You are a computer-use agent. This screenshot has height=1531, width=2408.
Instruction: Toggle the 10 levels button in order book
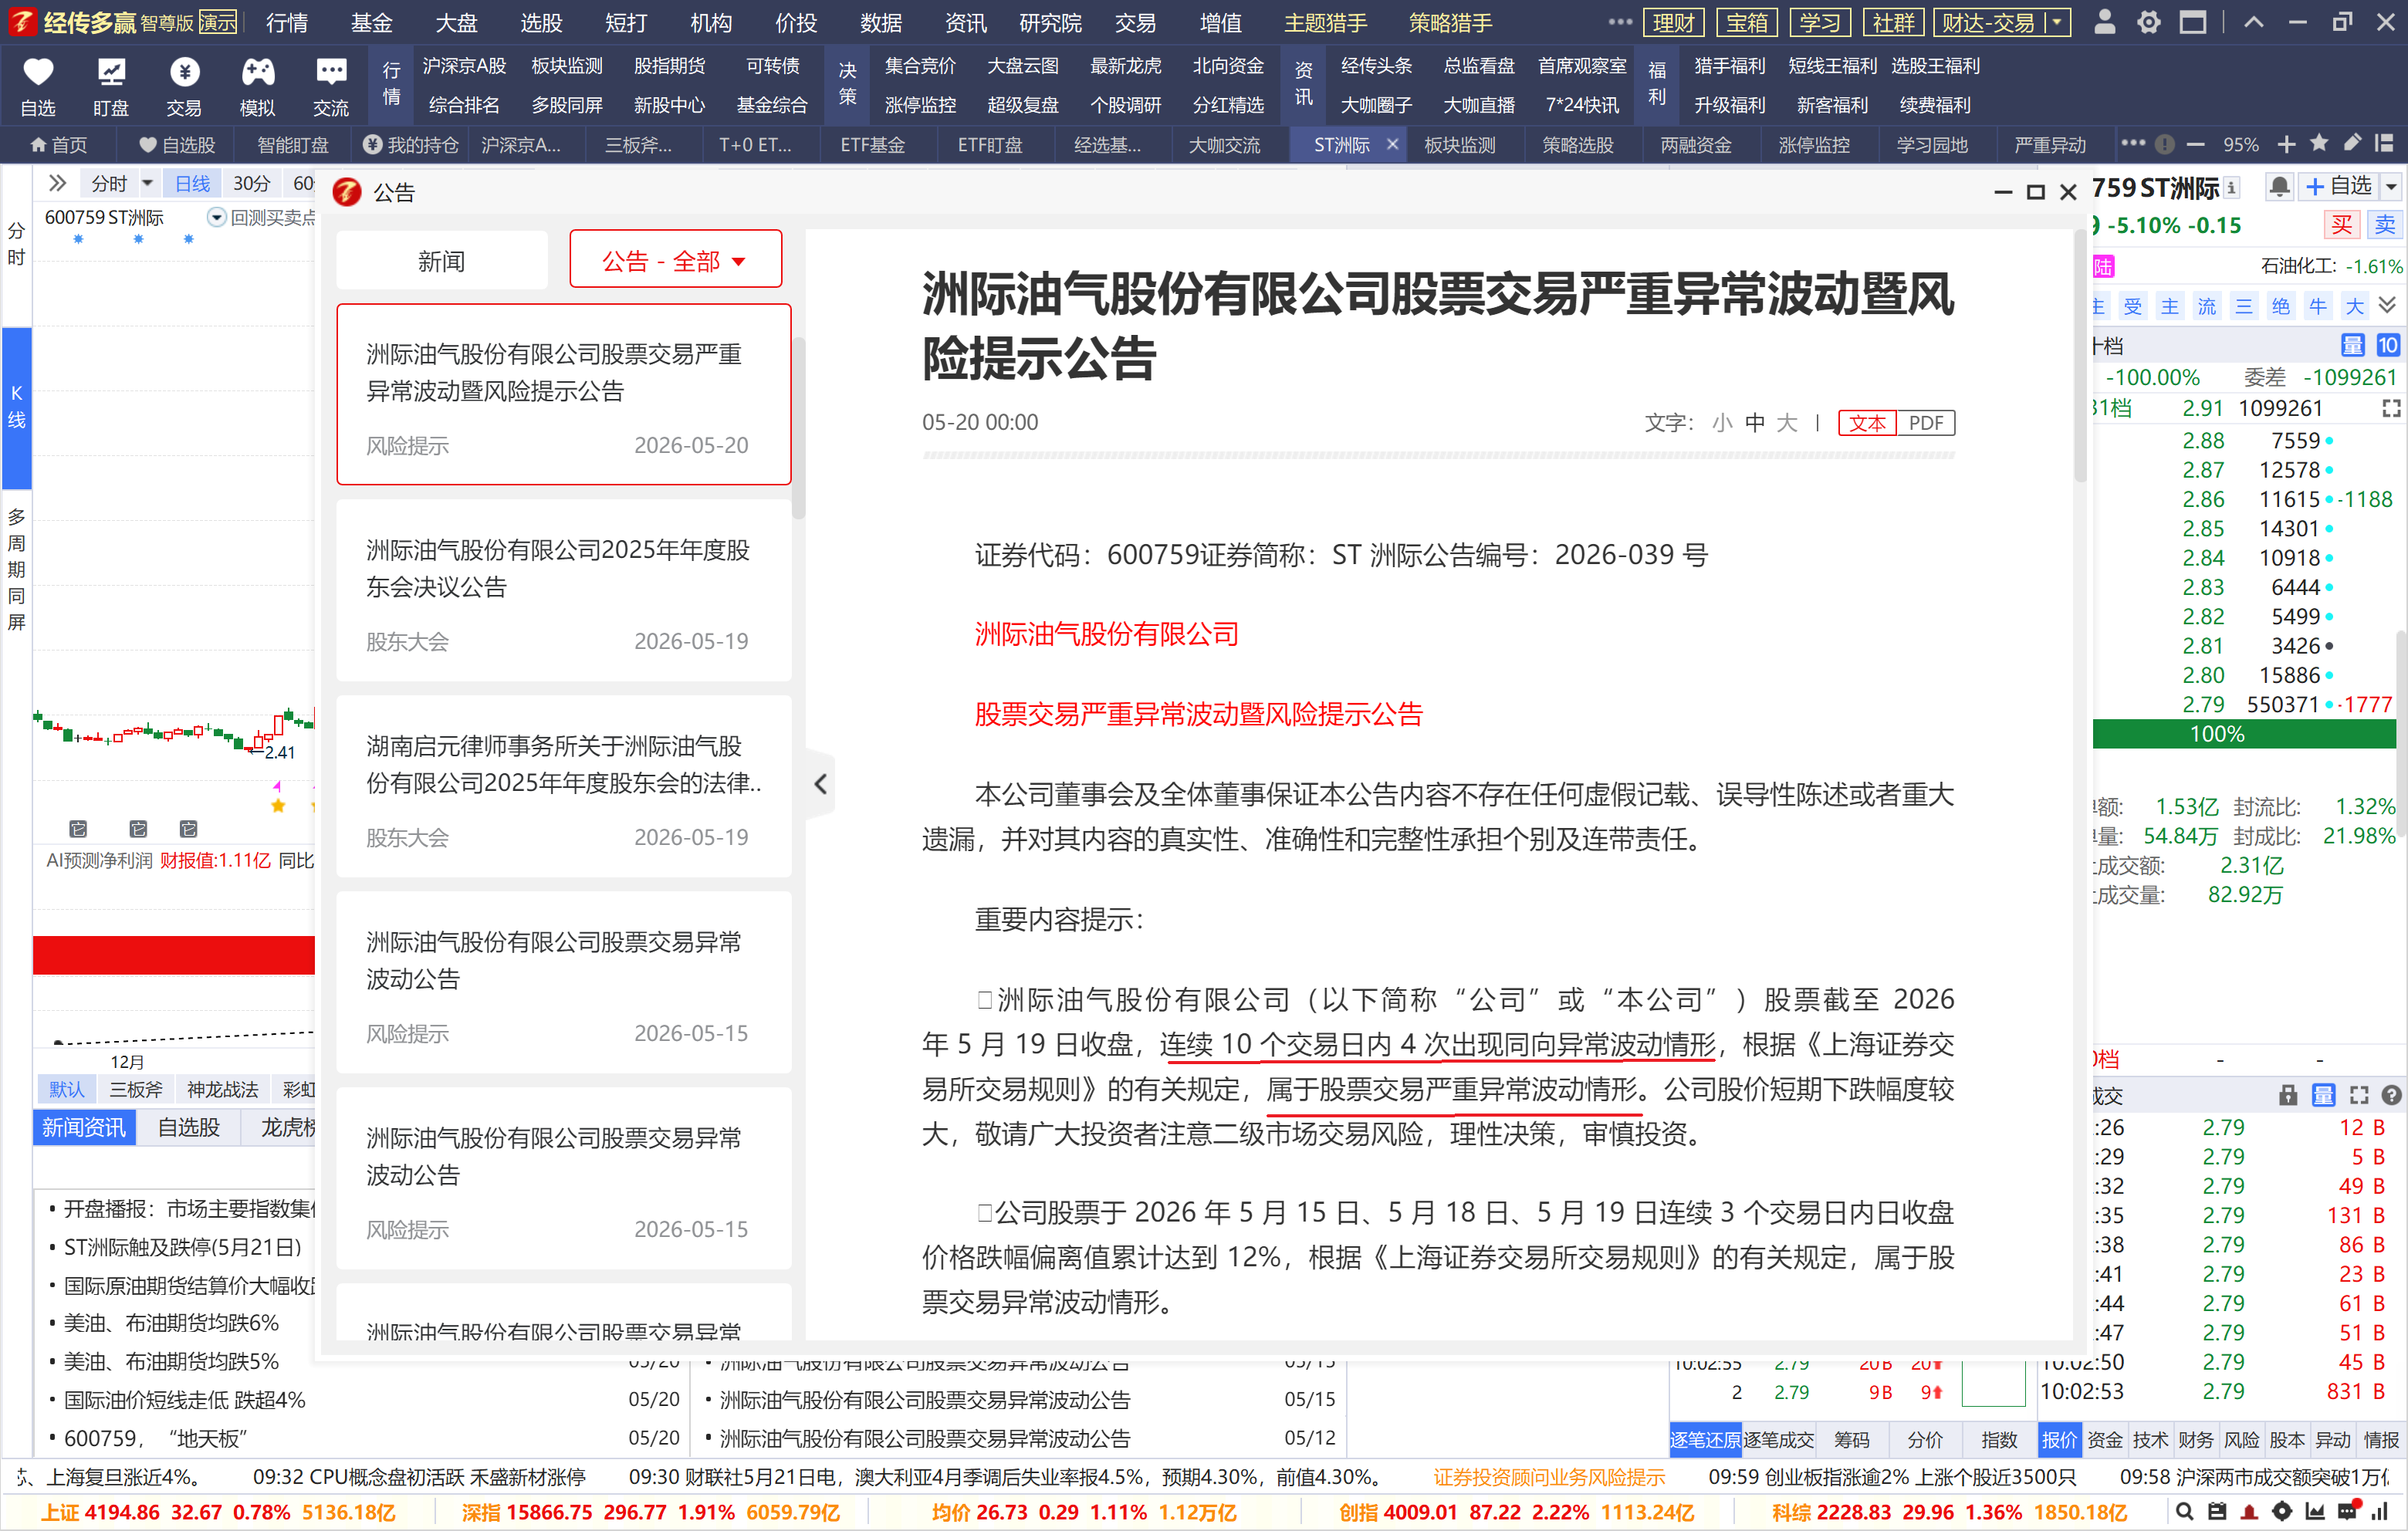2388,346
